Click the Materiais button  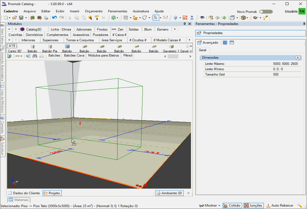pos(19,200)
